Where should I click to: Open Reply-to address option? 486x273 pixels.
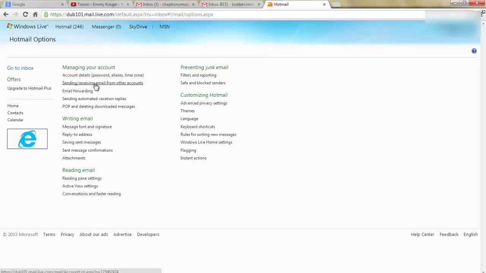77,134
